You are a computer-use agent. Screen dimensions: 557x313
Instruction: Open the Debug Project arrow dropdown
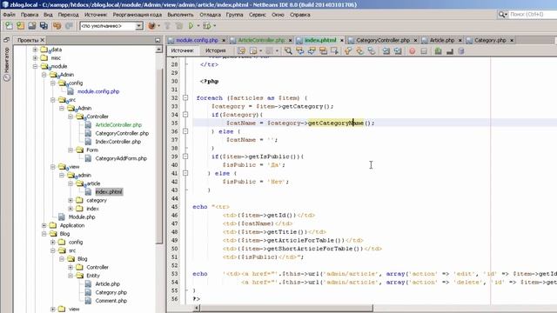click(214, 26)
